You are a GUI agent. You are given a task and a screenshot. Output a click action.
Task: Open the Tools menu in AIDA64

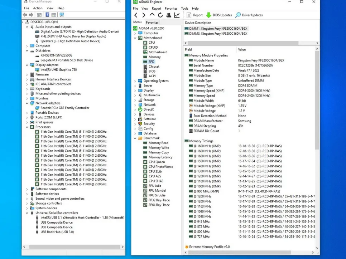[184, 9]
